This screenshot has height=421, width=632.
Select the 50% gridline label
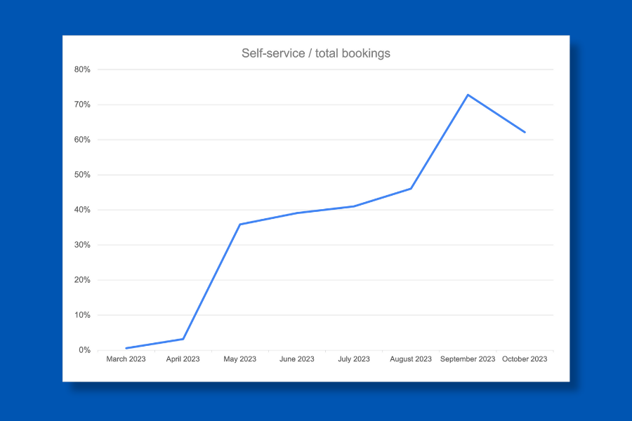[x=82, y=174]
